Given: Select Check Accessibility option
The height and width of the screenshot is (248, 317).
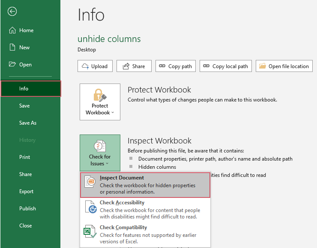Looking at the screenshot, I should click(x=145, y=210).
